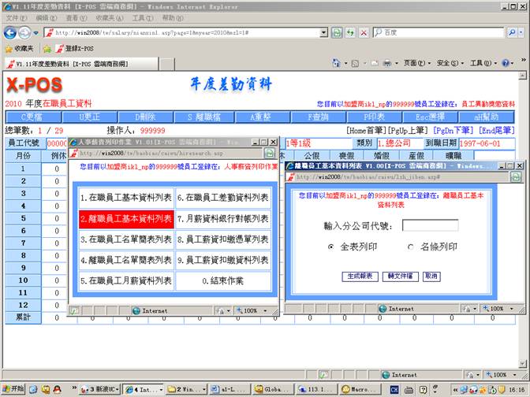Image resolution: width=530 pixels, height=397 pixels.
Task: Click 離職員工基本資料列表 menu option
Action: 126,218
